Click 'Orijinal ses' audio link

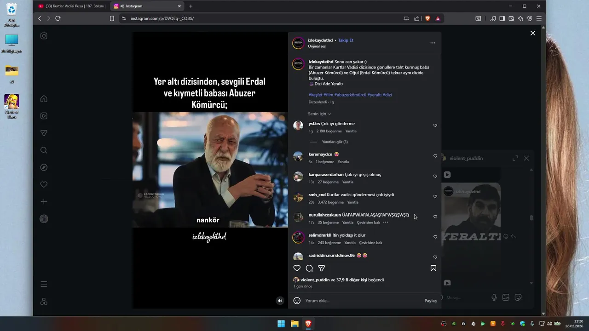pos(317,46)
